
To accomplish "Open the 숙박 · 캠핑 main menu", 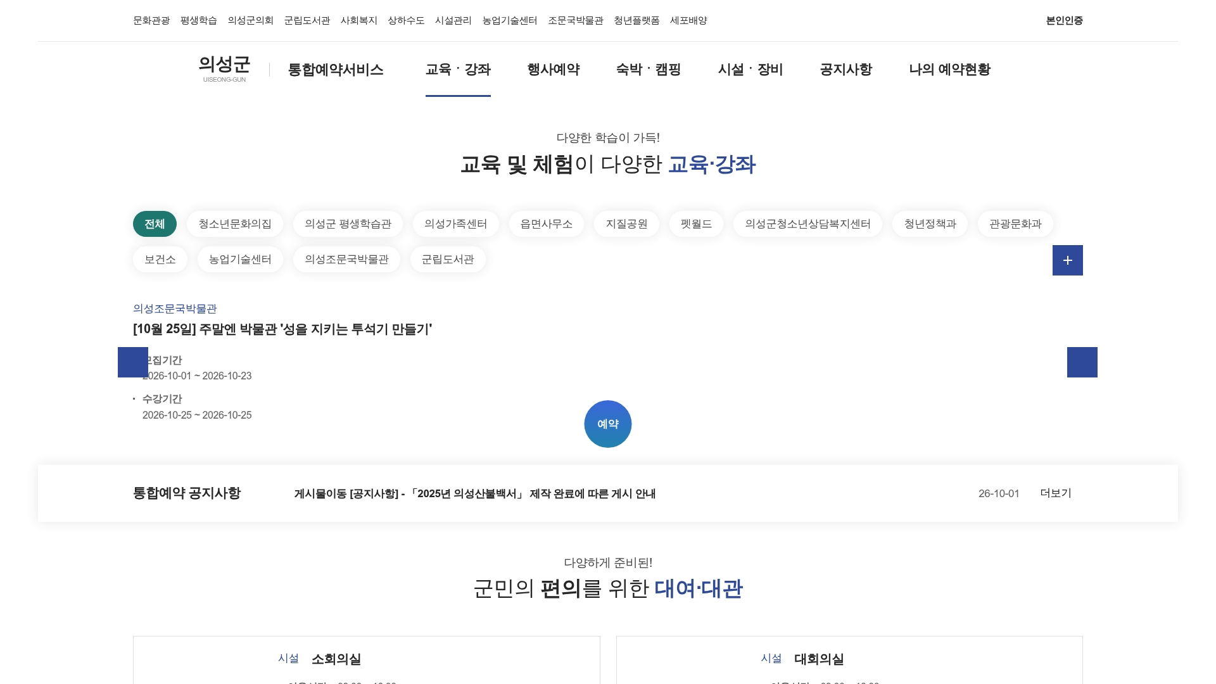I will click(649, 70).
